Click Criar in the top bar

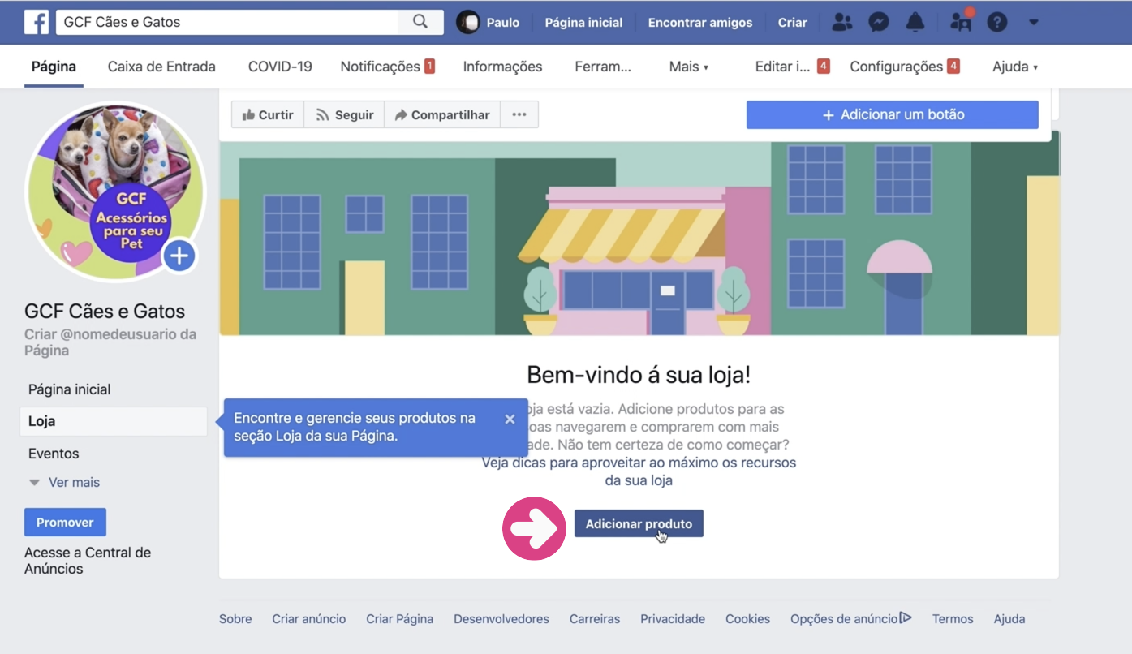793,22
